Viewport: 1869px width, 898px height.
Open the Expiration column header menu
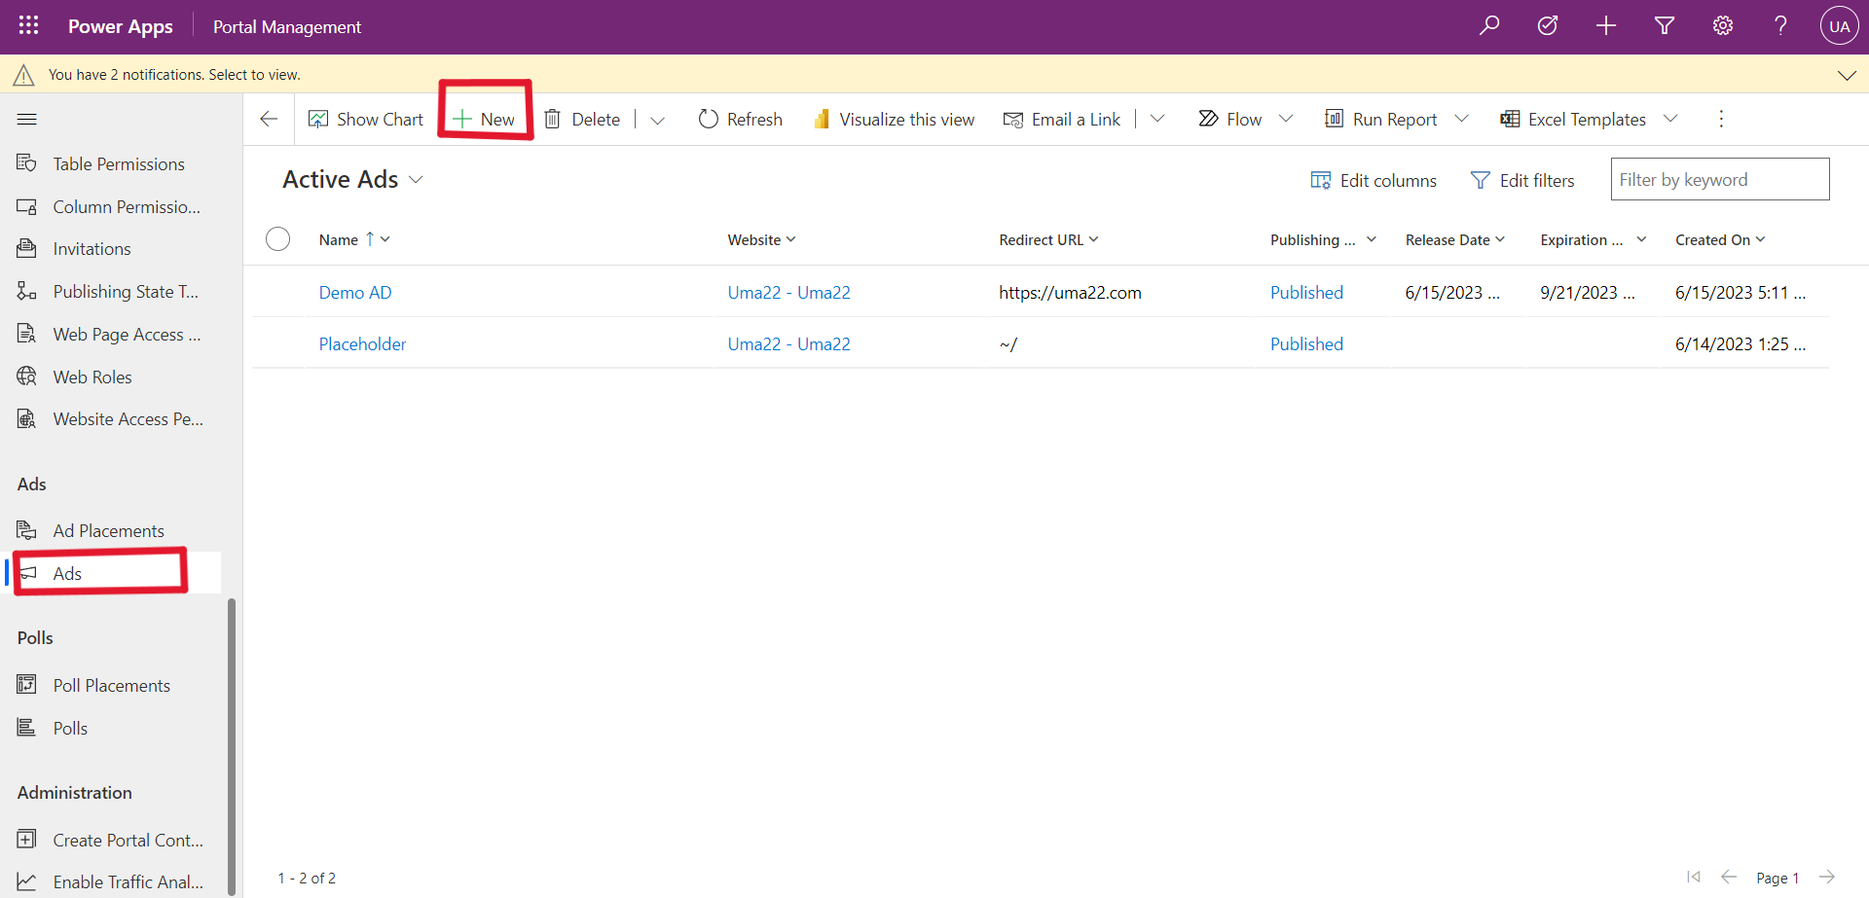coord(1593,239)
